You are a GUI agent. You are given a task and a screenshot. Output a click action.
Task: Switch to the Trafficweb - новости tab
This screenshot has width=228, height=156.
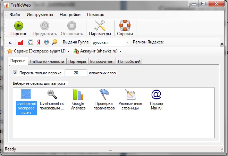(47, 61)
